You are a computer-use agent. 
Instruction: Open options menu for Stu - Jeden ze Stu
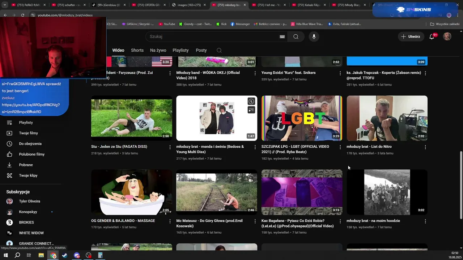[170, 147]
